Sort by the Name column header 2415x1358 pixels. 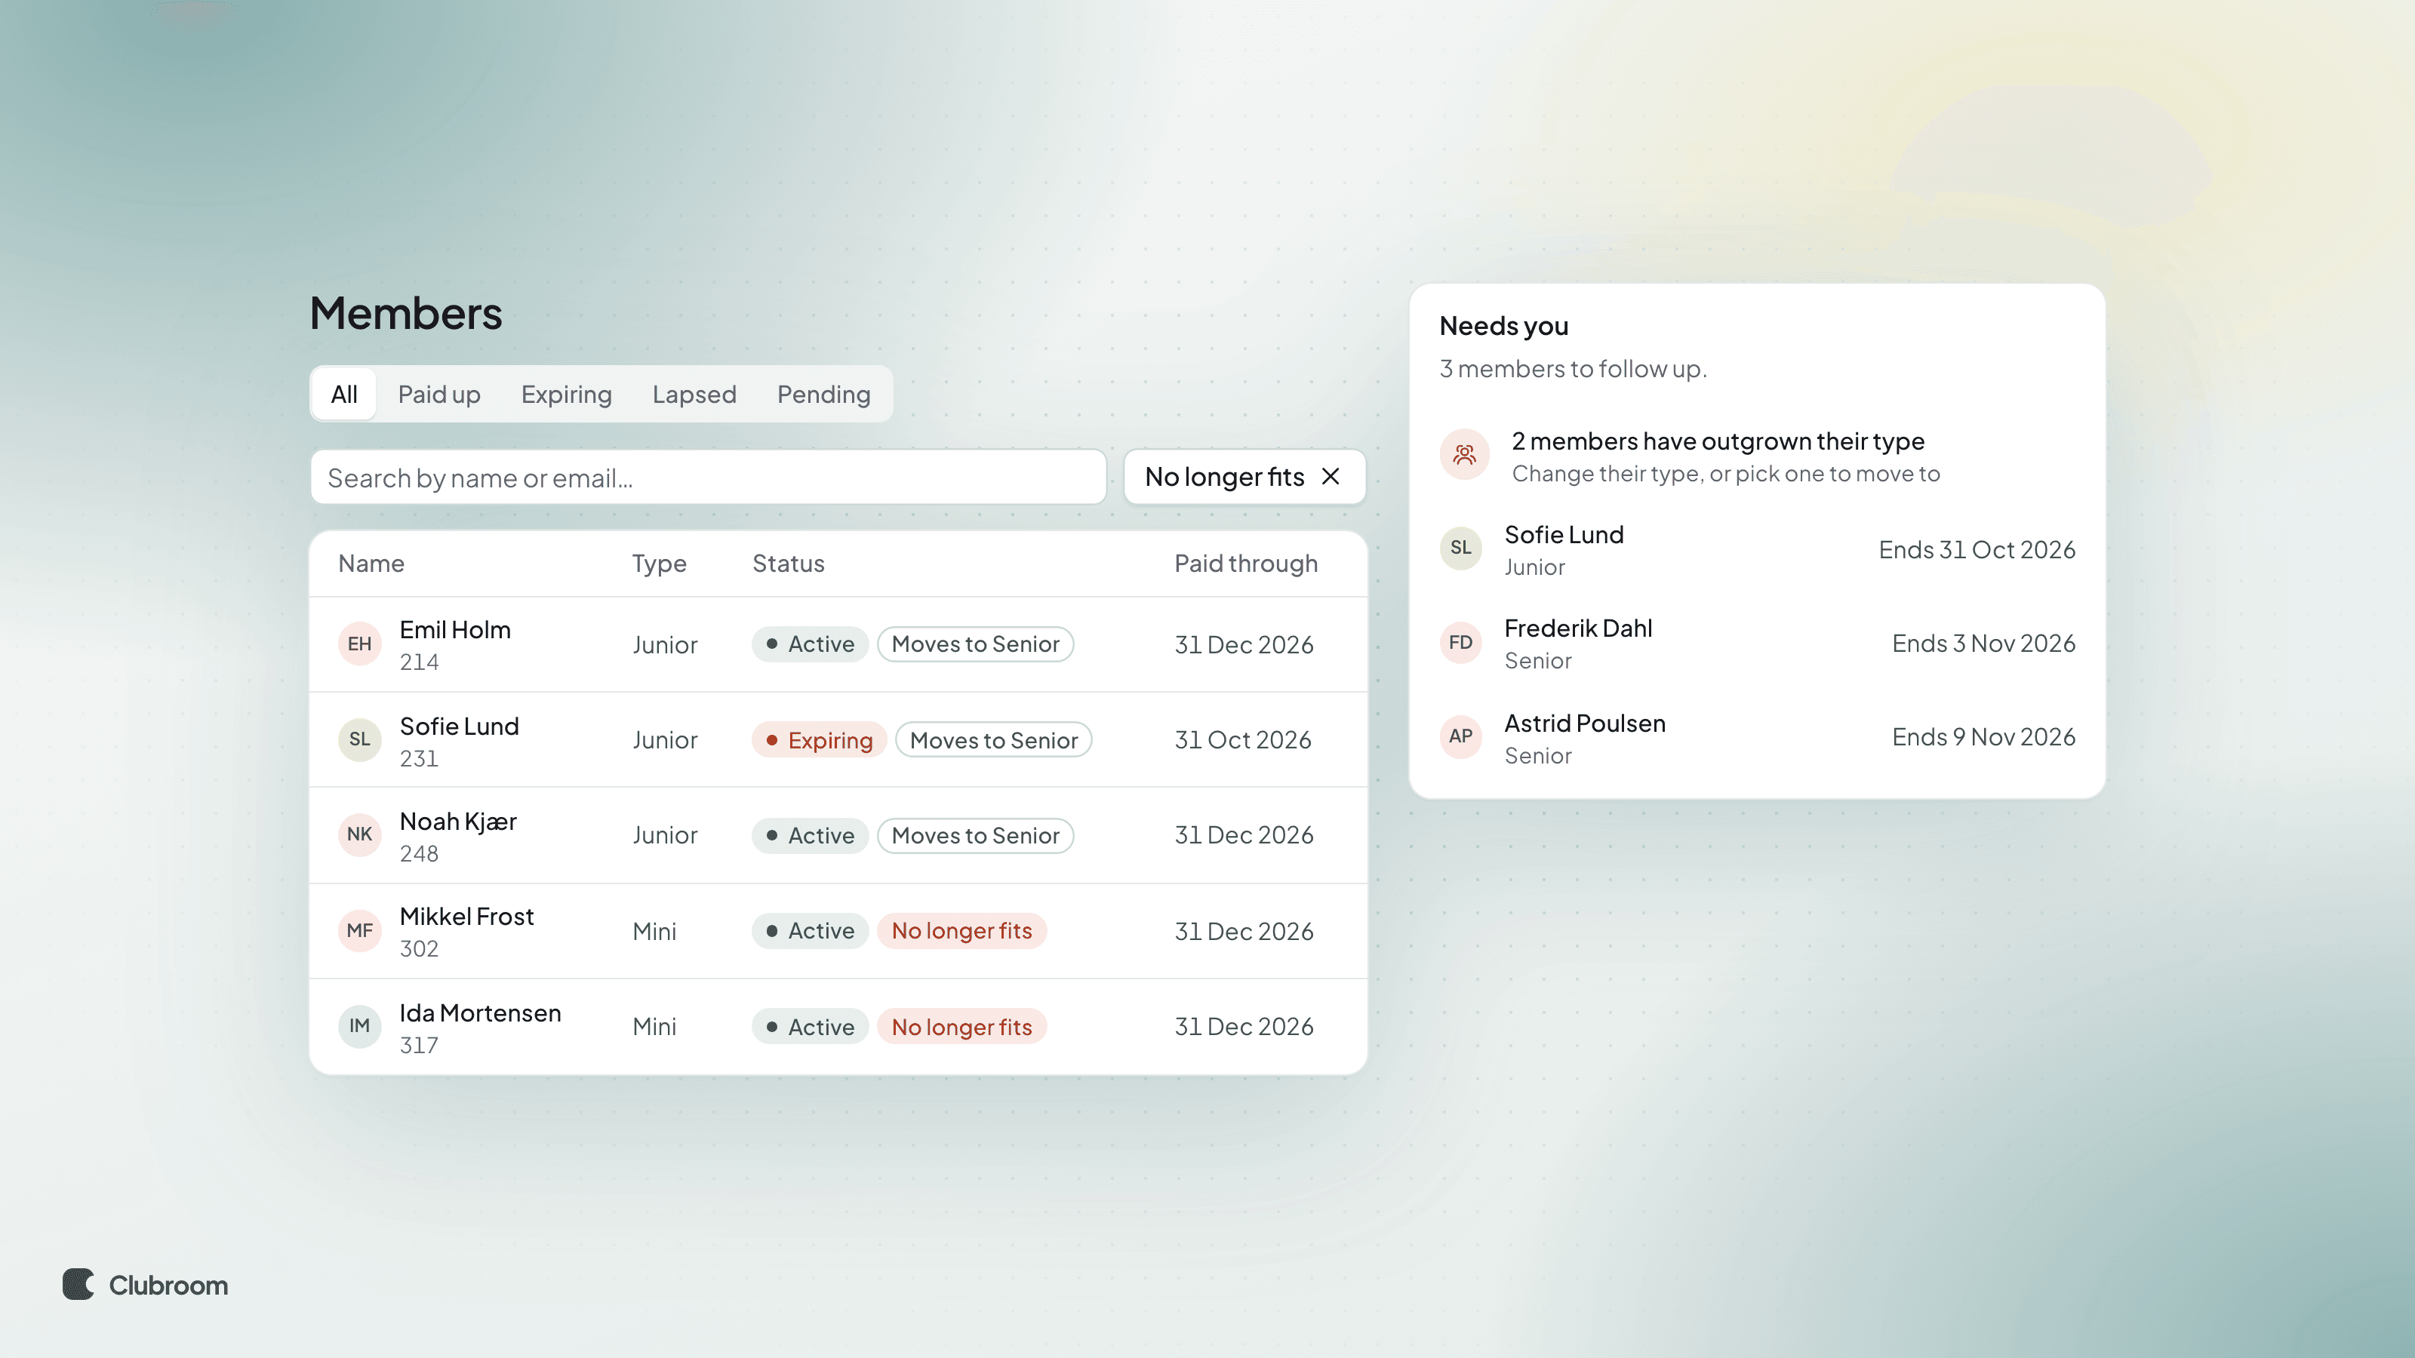coord(371,564)
